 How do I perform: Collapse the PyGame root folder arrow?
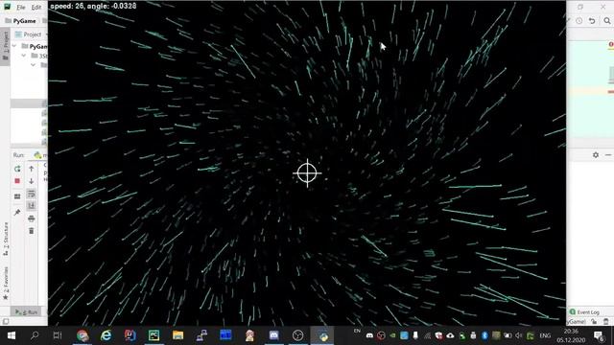coord(14,46)
